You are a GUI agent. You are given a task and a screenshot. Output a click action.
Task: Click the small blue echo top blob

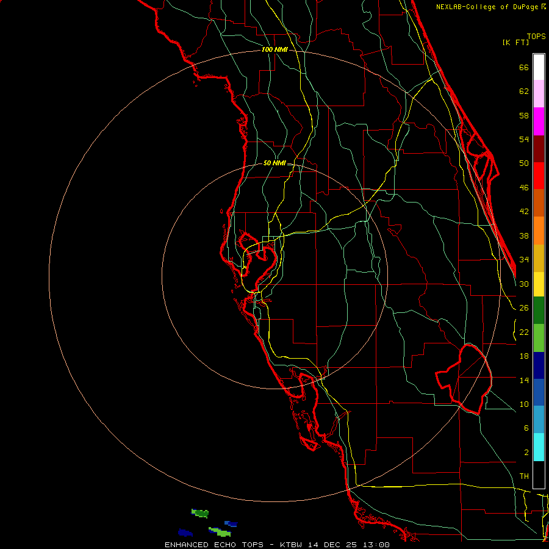231,524
